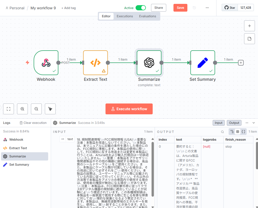This screenshot has width=258, height=208.
Task: Switch output to JSON view
Action: coord(243,132)
